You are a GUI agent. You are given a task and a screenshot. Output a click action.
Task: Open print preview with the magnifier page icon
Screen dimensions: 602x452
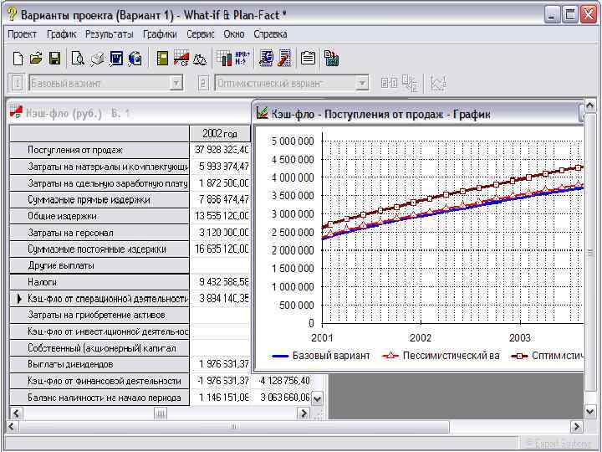coord(78,59)
